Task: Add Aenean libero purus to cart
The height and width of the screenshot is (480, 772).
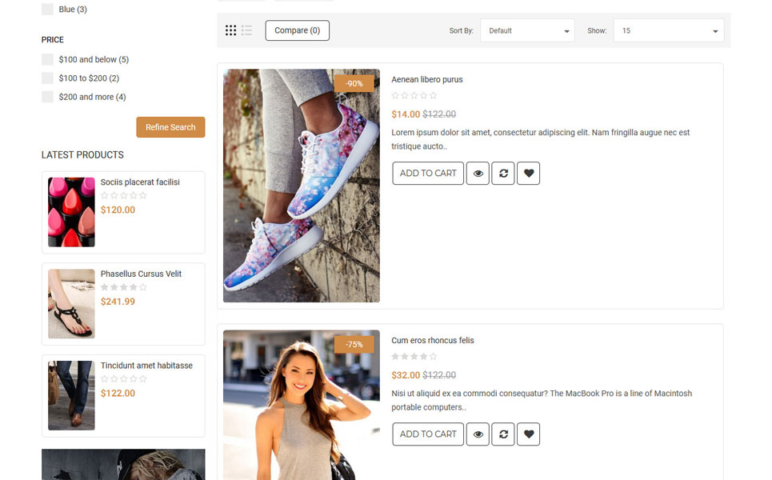Action: click(x=428, y=174)
